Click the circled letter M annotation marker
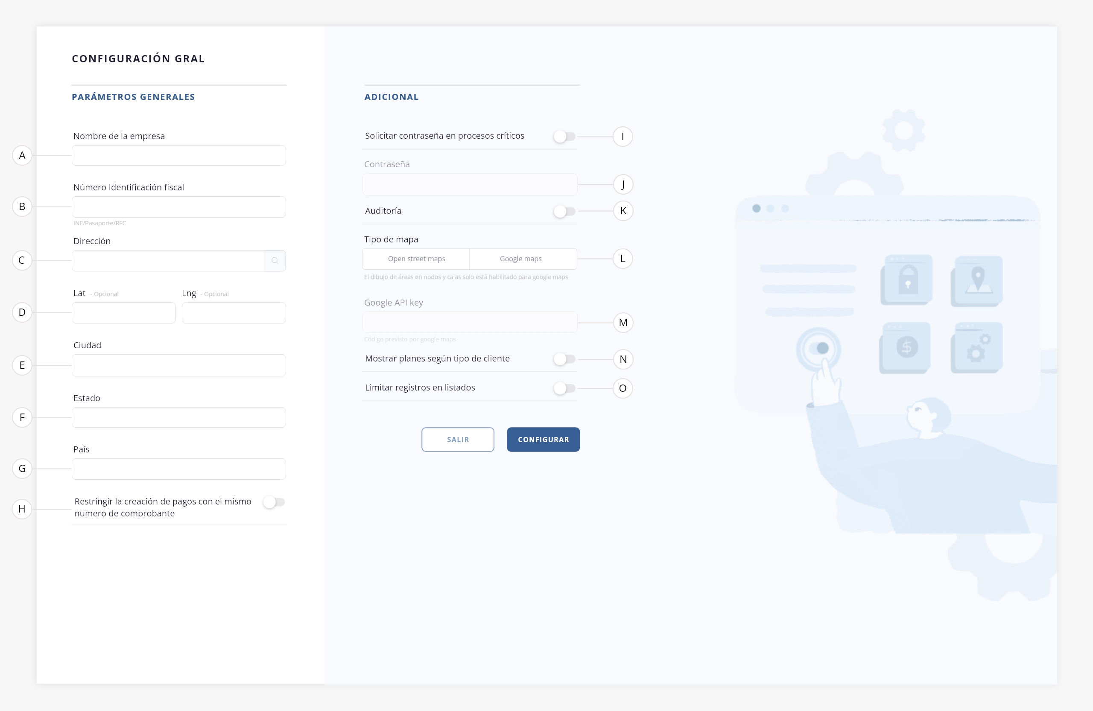Screen dimensions: 1093x711 click(x=623, y=323)
